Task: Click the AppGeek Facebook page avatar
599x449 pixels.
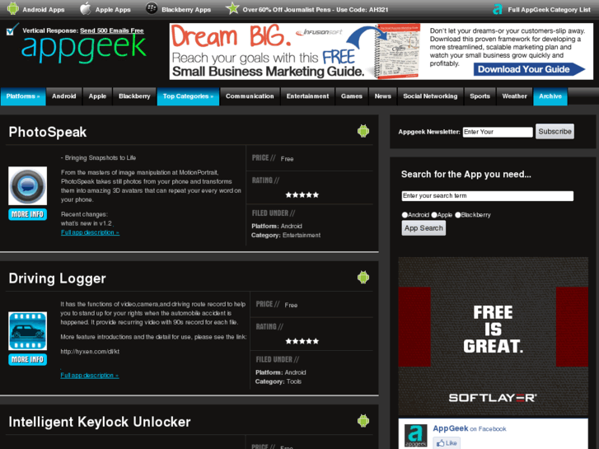Action: (415, 436)
